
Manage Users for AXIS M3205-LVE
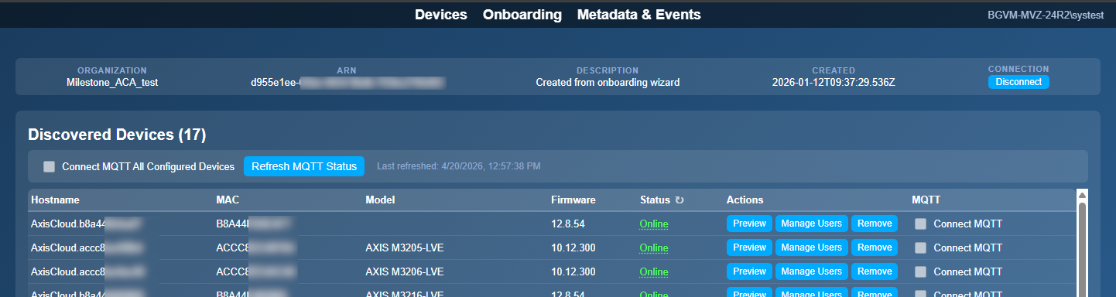[x=812, y=247]
